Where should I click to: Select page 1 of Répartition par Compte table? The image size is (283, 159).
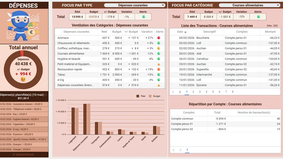coord(187,150)
